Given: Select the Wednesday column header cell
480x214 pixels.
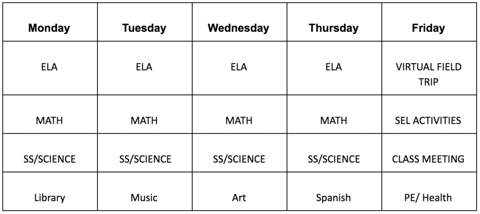Looking at the screenshot, I should (240, 22).
